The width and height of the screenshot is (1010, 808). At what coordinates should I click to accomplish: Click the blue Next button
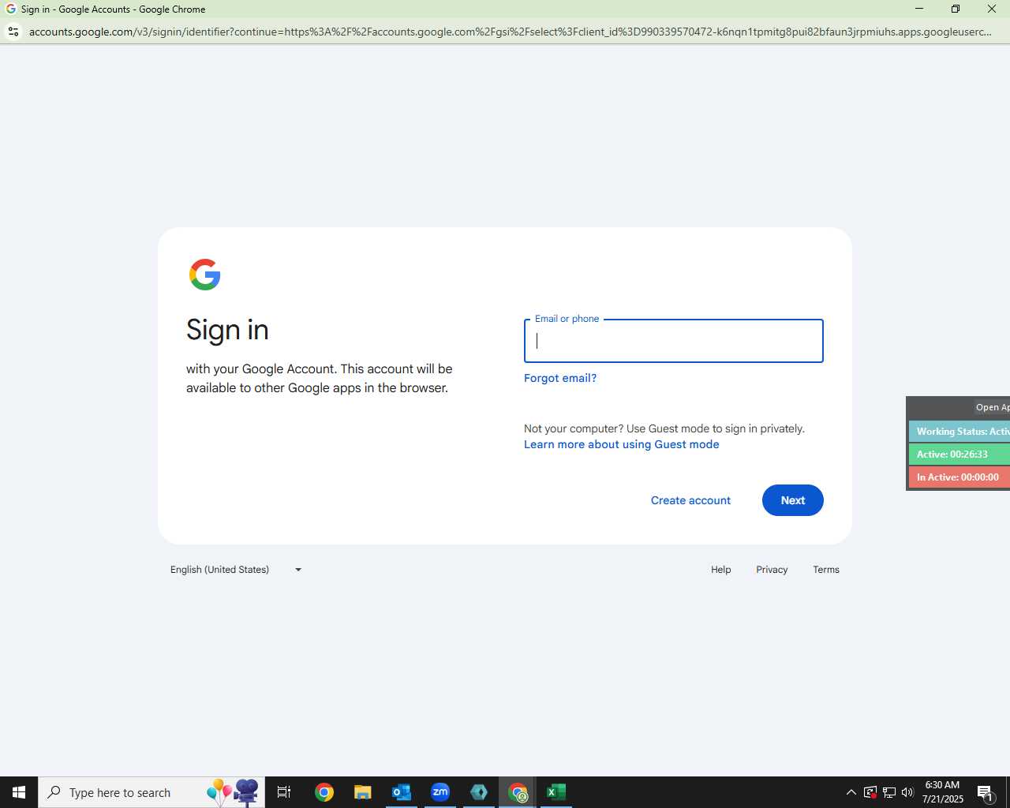(793, 500)
